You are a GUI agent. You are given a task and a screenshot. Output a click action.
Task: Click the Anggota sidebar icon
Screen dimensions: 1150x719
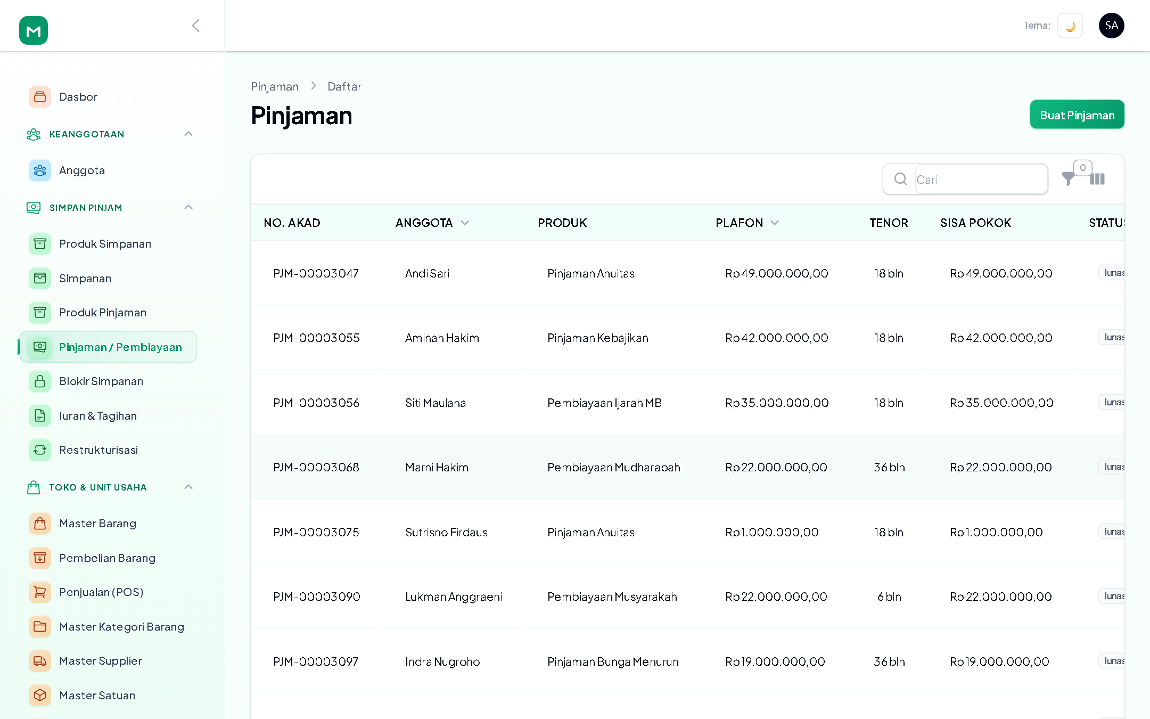40,170
